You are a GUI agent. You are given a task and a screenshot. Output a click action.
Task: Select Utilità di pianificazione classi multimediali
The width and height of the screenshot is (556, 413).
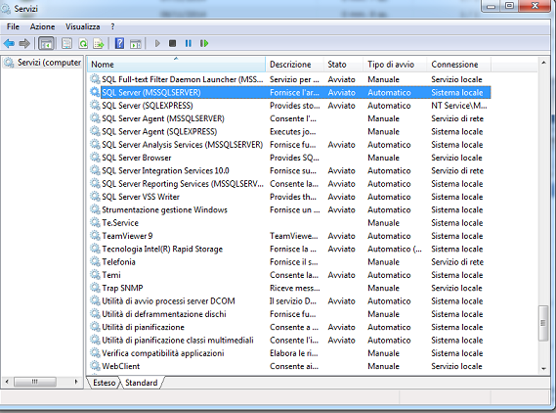tap(289, 341)
